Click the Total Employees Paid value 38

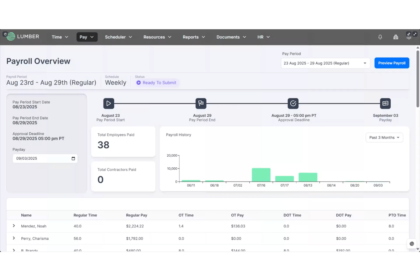[x=103, y=145]
